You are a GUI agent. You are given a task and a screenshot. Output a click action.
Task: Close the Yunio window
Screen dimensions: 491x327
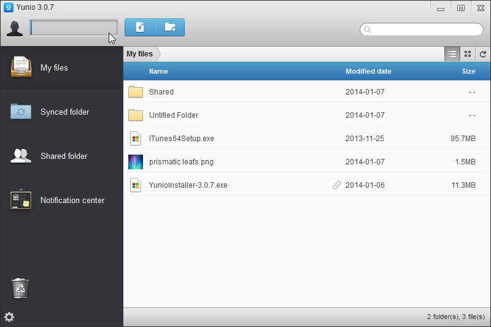481,8
